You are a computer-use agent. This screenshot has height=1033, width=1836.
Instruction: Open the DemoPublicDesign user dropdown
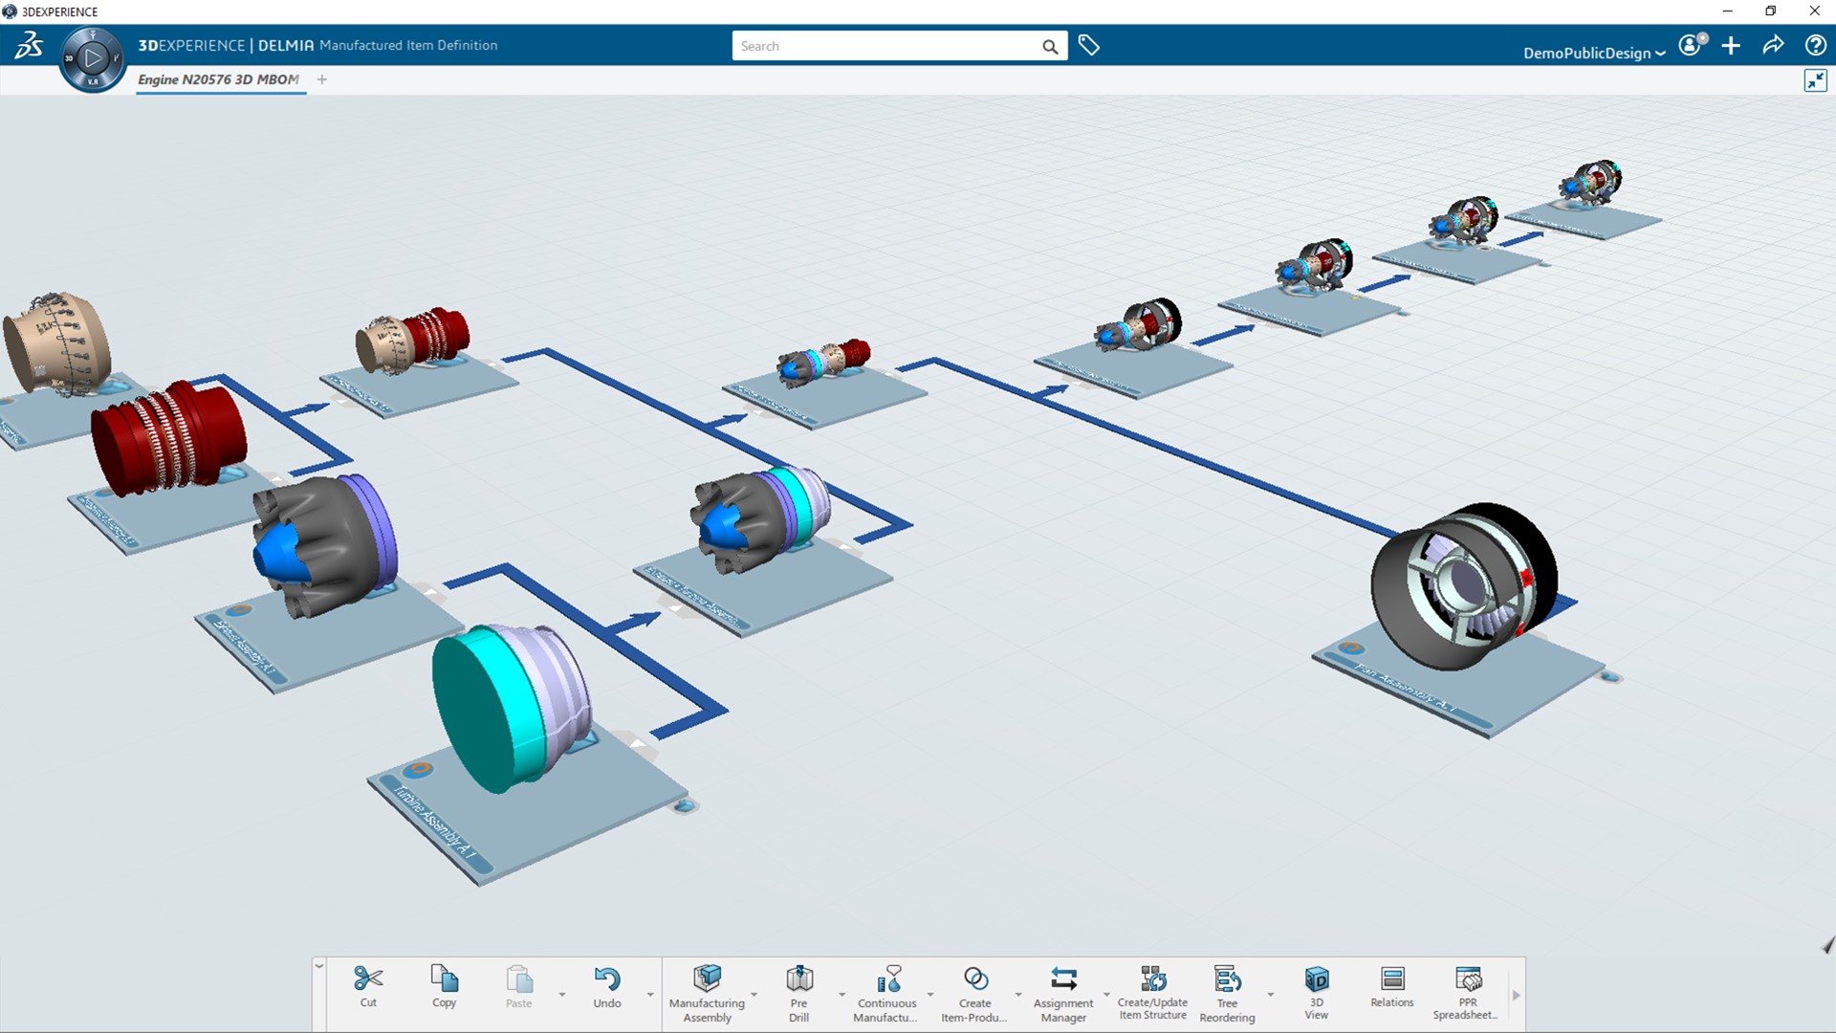1593,53
